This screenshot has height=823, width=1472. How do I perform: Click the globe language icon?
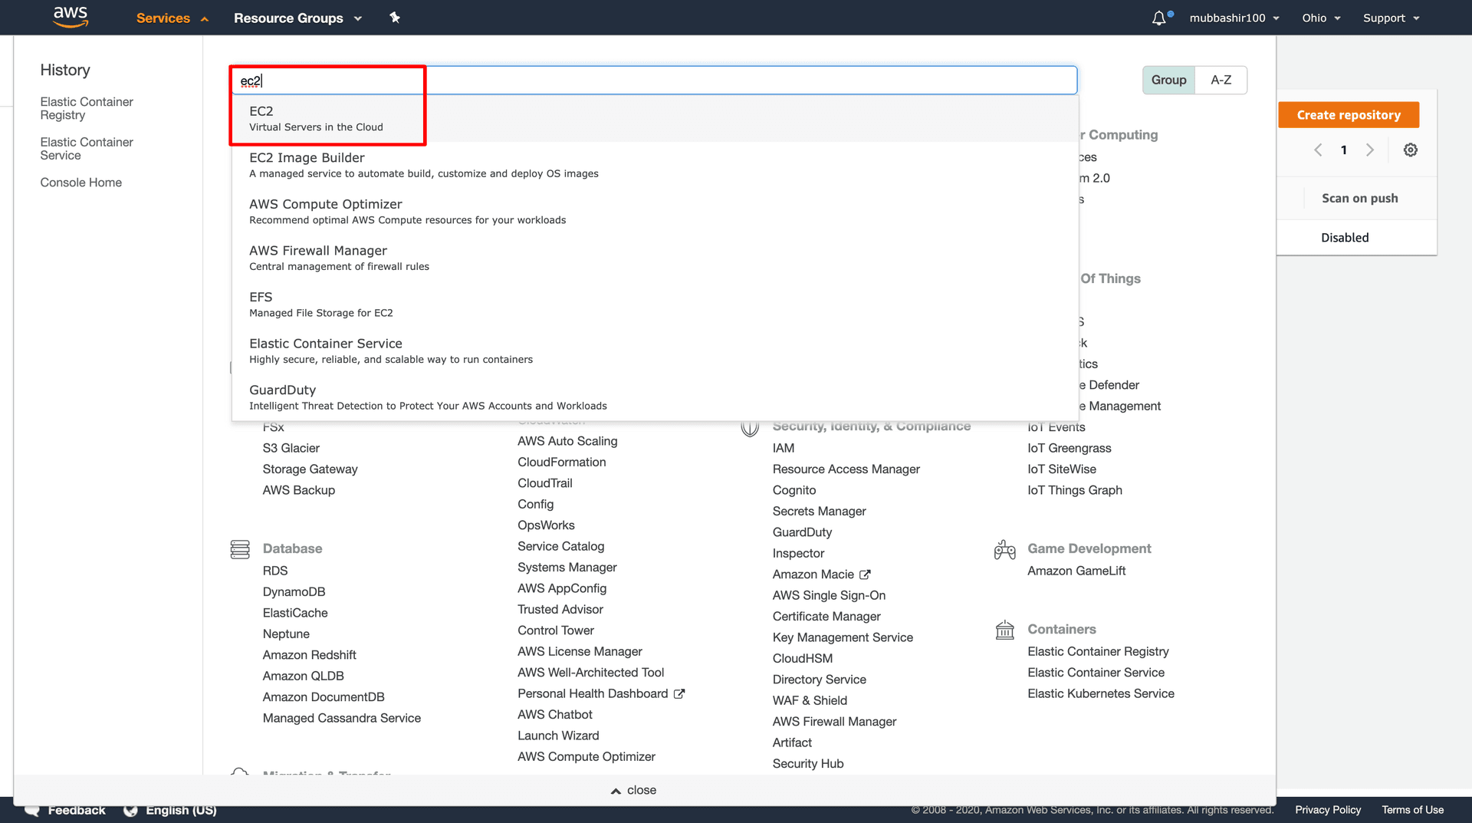(131, 811)
